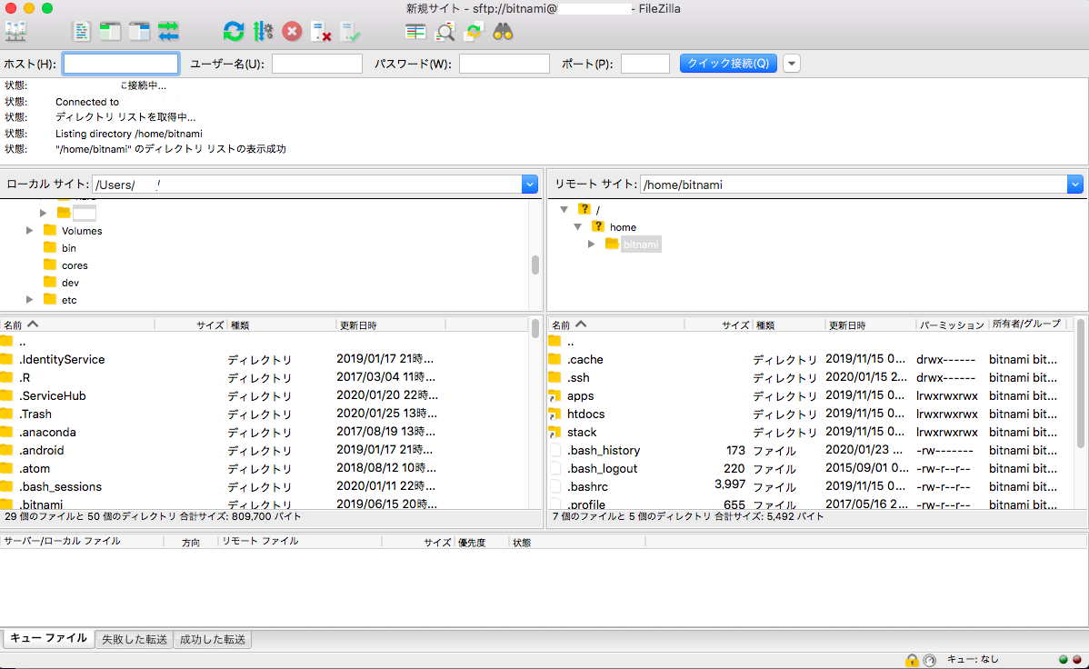
Task: Switch to the failed transfers tab
Action: tap(133, 639)
